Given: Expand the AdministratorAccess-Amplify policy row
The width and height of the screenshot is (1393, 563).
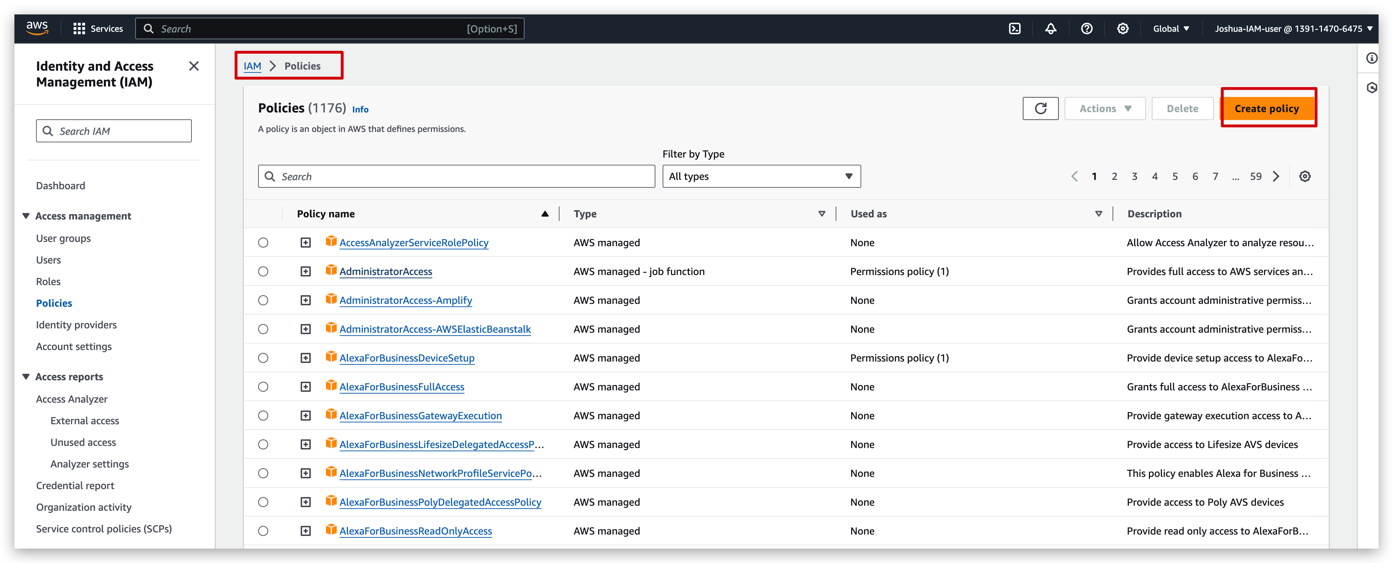Looking at the screenshot, I should click(x=306, y=300).
